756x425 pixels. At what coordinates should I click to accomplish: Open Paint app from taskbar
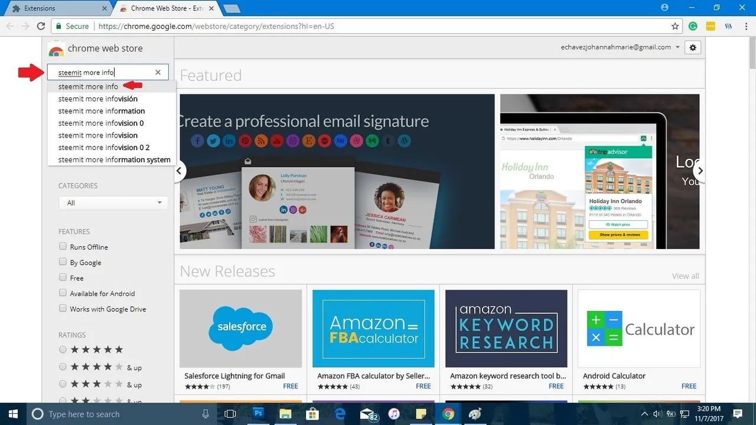click(x=475, y=414)
